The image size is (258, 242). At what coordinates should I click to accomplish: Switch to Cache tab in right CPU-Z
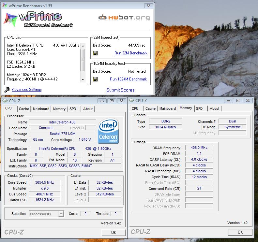point(150,108)
